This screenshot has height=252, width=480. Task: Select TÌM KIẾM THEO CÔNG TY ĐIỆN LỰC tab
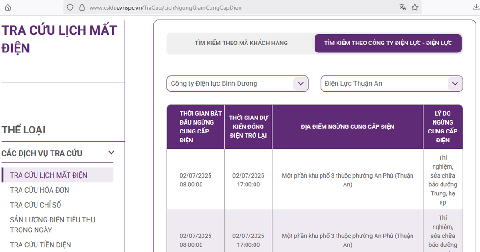point(388,43)
